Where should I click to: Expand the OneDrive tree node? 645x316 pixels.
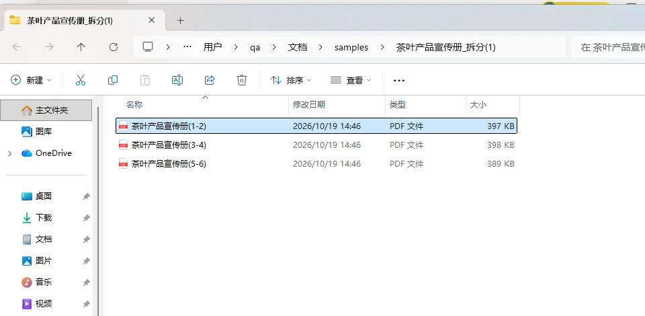(10, 153)
